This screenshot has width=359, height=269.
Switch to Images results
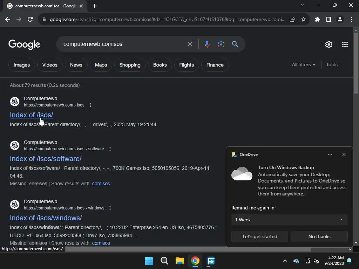tap(21, 65)
